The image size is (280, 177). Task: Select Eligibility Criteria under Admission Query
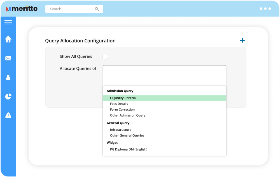(123, 98)
